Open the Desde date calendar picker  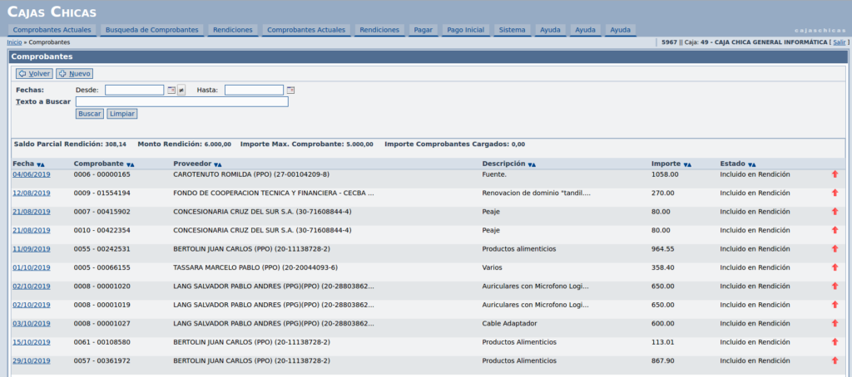[x=171, y=90]
